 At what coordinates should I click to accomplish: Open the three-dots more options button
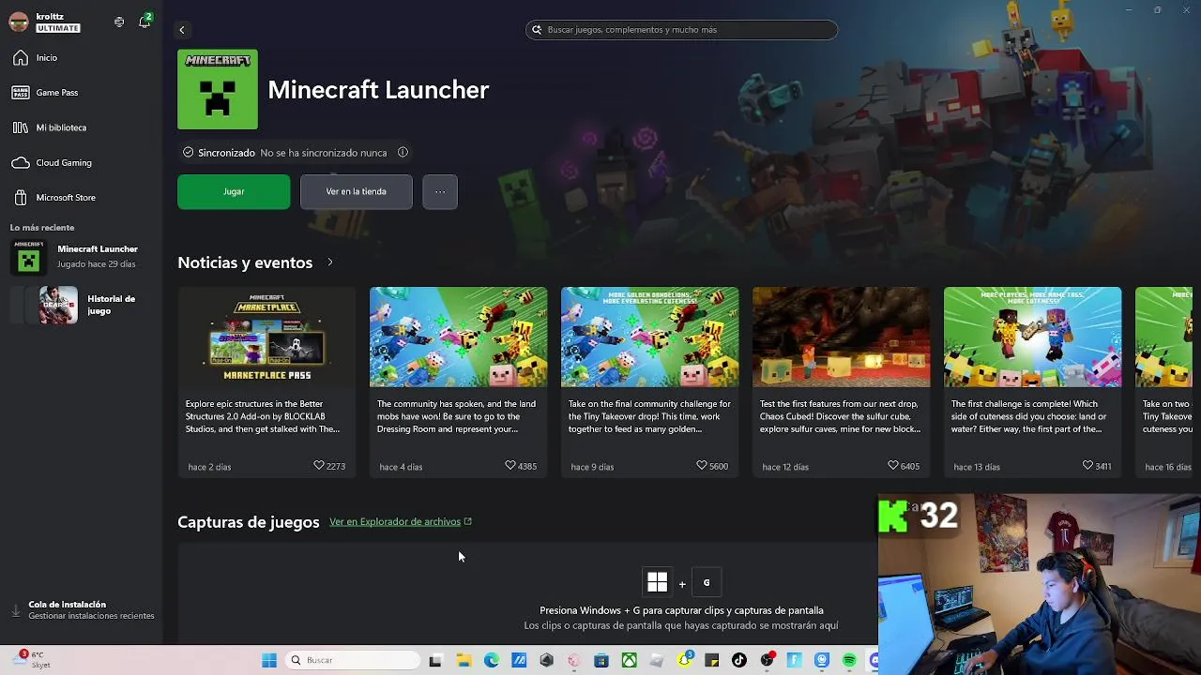click(440, 192)
